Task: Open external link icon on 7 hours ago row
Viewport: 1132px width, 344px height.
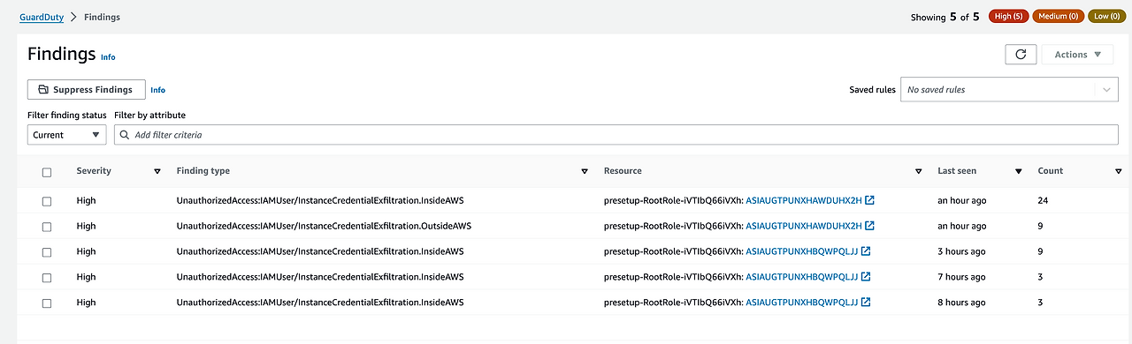Action: pyautogui.click(x=865, y=277)
